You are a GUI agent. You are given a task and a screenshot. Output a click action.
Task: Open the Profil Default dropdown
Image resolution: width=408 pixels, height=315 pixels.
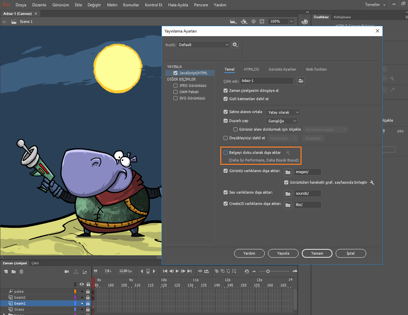point(203,45)
